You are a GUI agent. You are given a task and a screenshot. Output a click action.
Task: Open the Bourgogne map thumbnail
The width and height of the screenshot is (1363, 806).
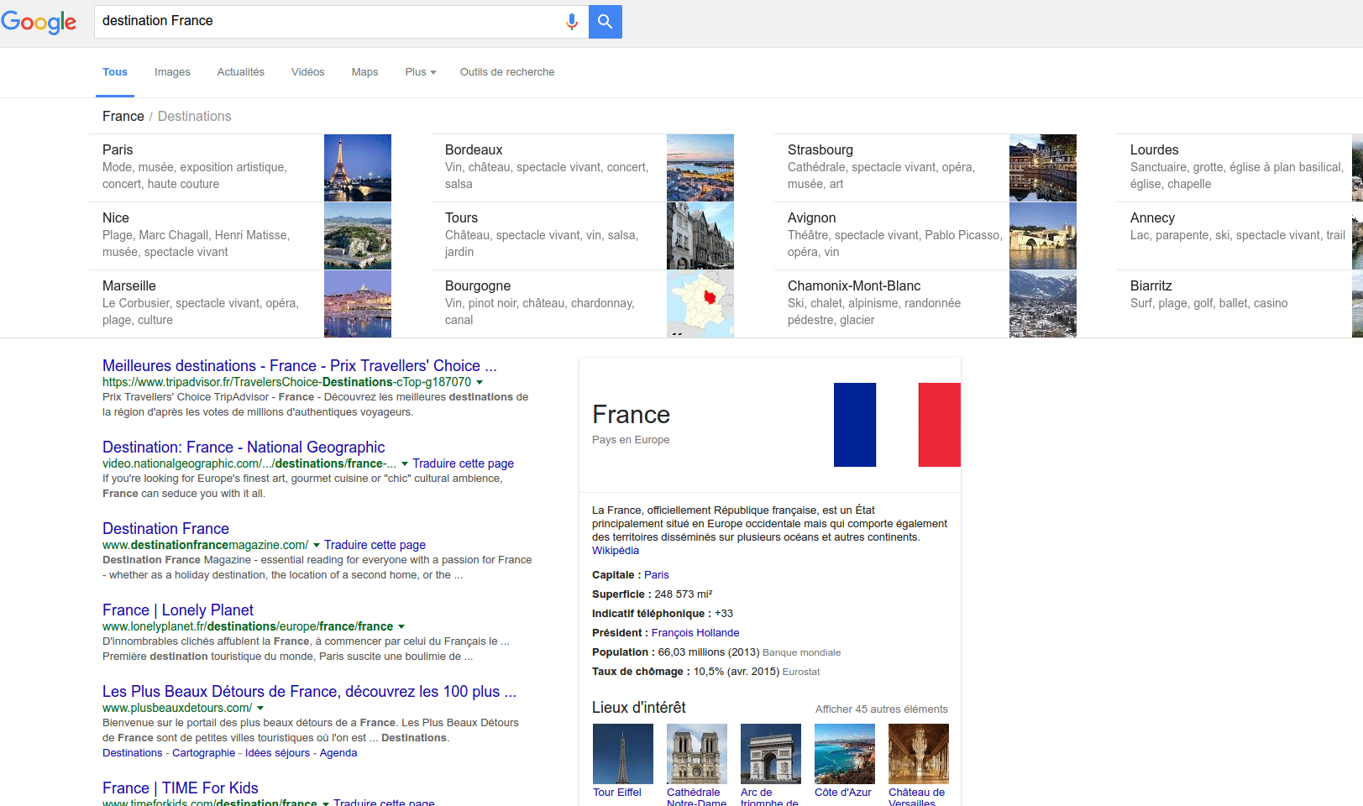pyautogui.click(x=700, y=304)
